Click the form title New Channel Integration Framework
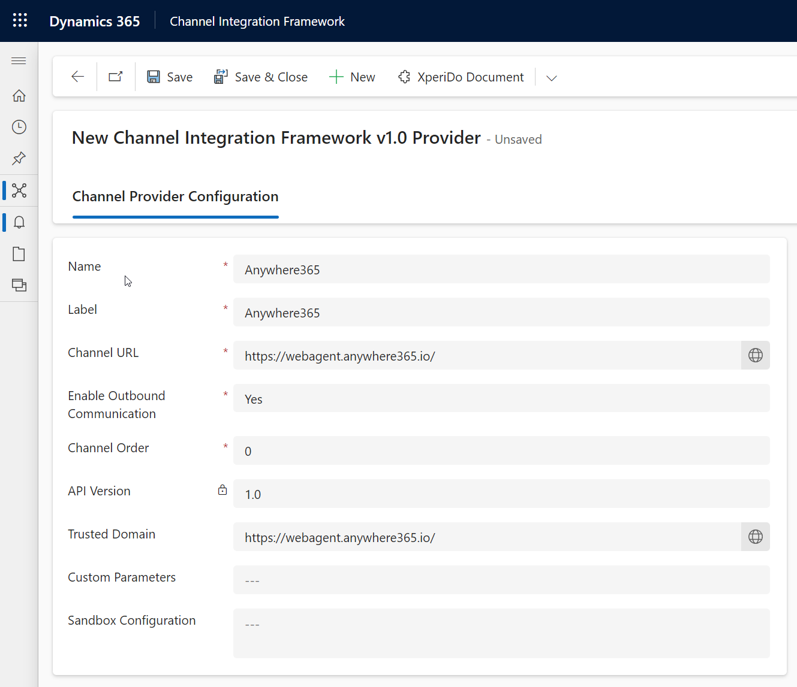 (x=276, y=138)
